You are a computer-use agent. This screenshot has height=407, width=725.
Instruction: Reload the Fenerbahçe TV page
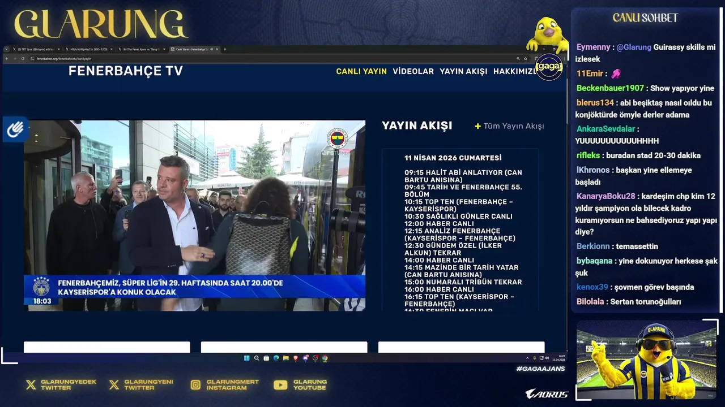point(23,58)
